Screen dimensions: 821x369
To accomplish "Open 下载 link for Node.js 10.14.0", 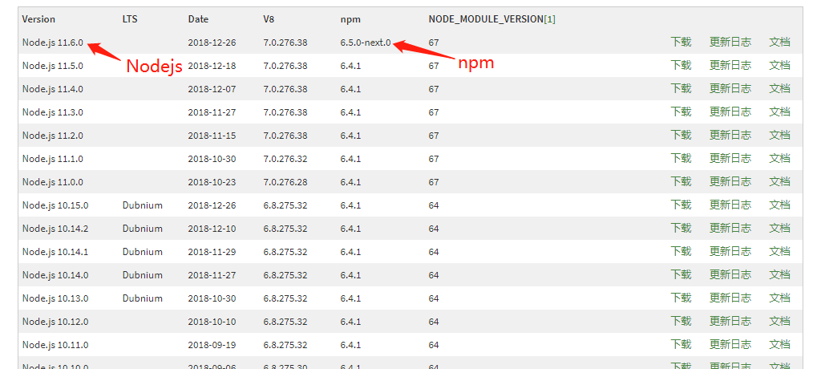I will 681,274.
